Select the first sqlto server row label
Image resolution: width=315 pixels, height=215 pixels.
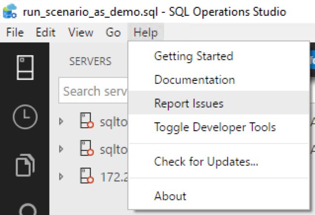coord(114,122)
